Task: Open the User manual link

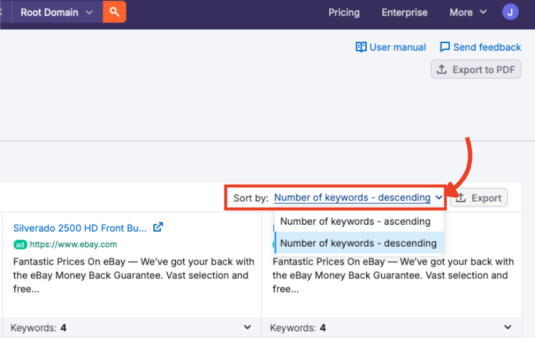Action: 390,47
